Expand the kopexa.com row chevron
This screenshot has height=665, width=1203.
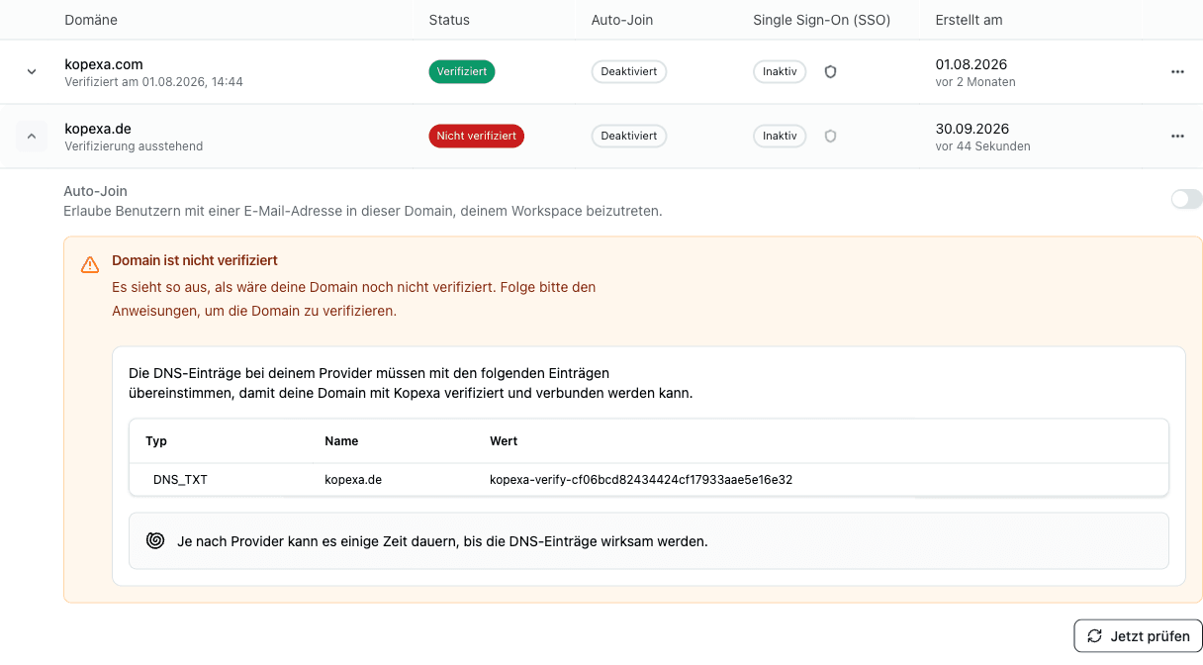point(32,72)
